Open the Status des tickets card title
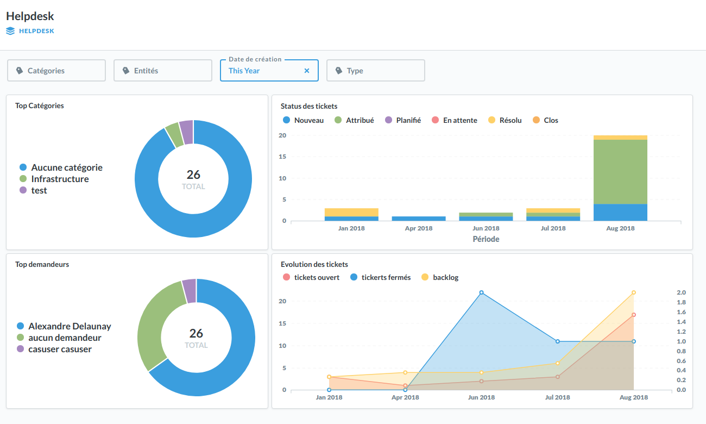Screen dimensions: 706x424 [x=309, y=106]
